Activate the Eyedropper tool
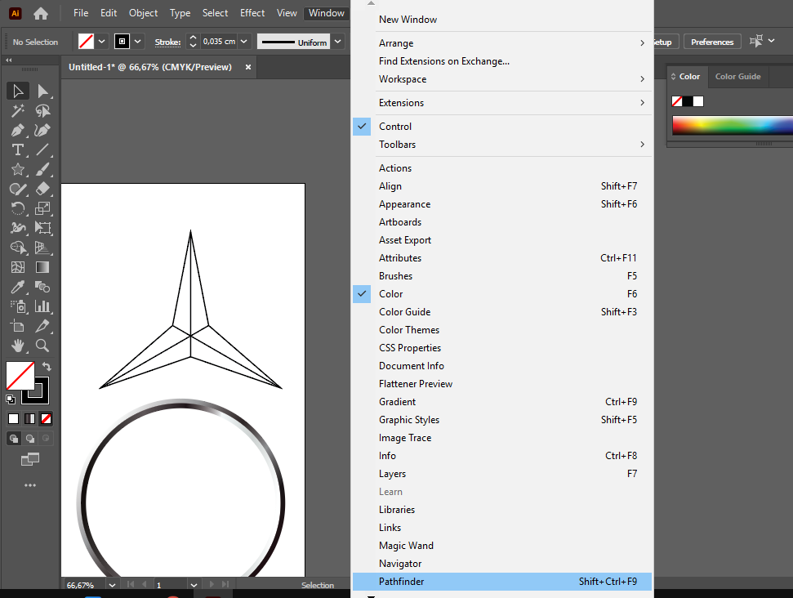This screenshot has width=793, height=598. point(17,287)
